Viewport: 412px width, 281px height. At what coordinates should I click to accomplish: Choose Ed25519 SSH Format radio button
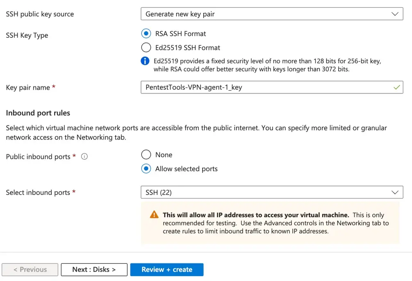[x=146, y=48]
